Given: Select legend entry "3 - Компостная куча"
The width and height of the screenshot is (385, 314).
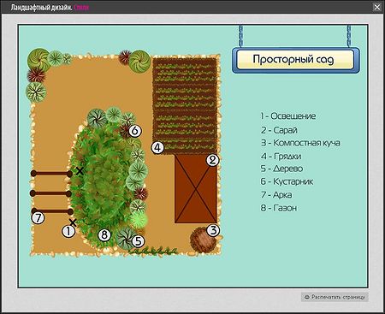Looking at the screenshot, I should click(x=300, y=143).
